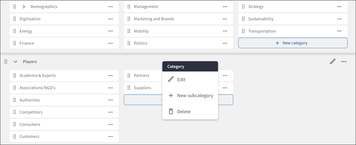This screenshot has width=356, height=145.
Task: Expand the Demographics category chevron
Action: 24,7
